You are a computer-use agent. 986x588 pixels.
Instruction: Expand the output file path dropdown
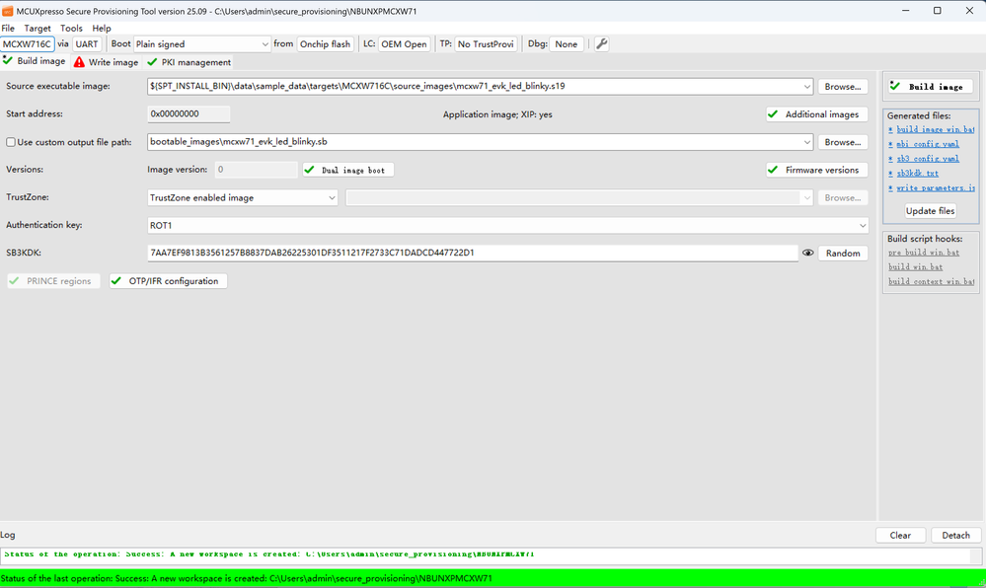tap(806, 142)
